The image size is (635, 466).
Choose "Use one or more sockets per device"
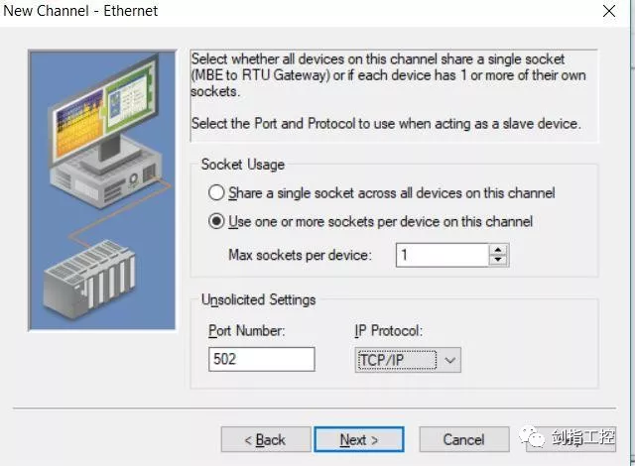point(216,221)
